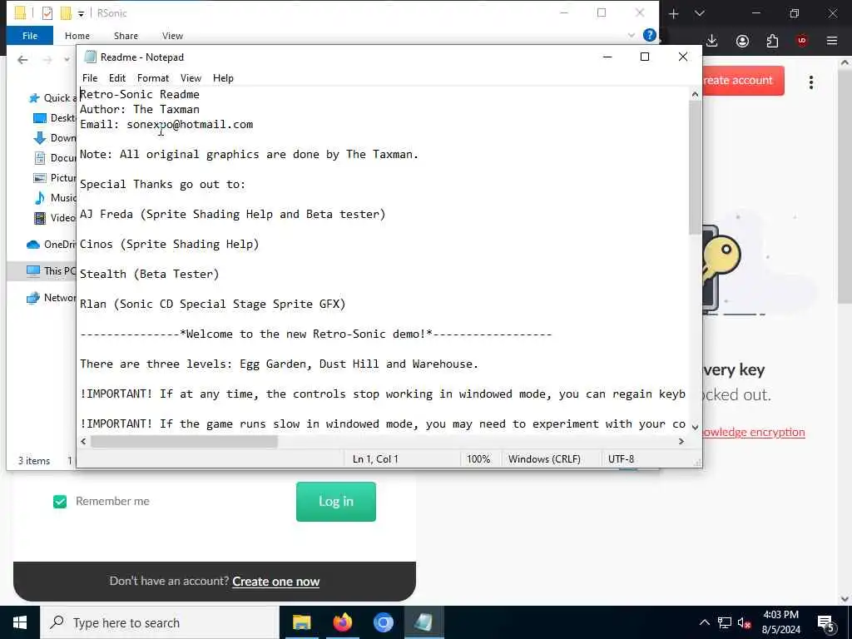852x639 pixels.
Task: Open browser Downloads icon
Action: click(712, 41)
